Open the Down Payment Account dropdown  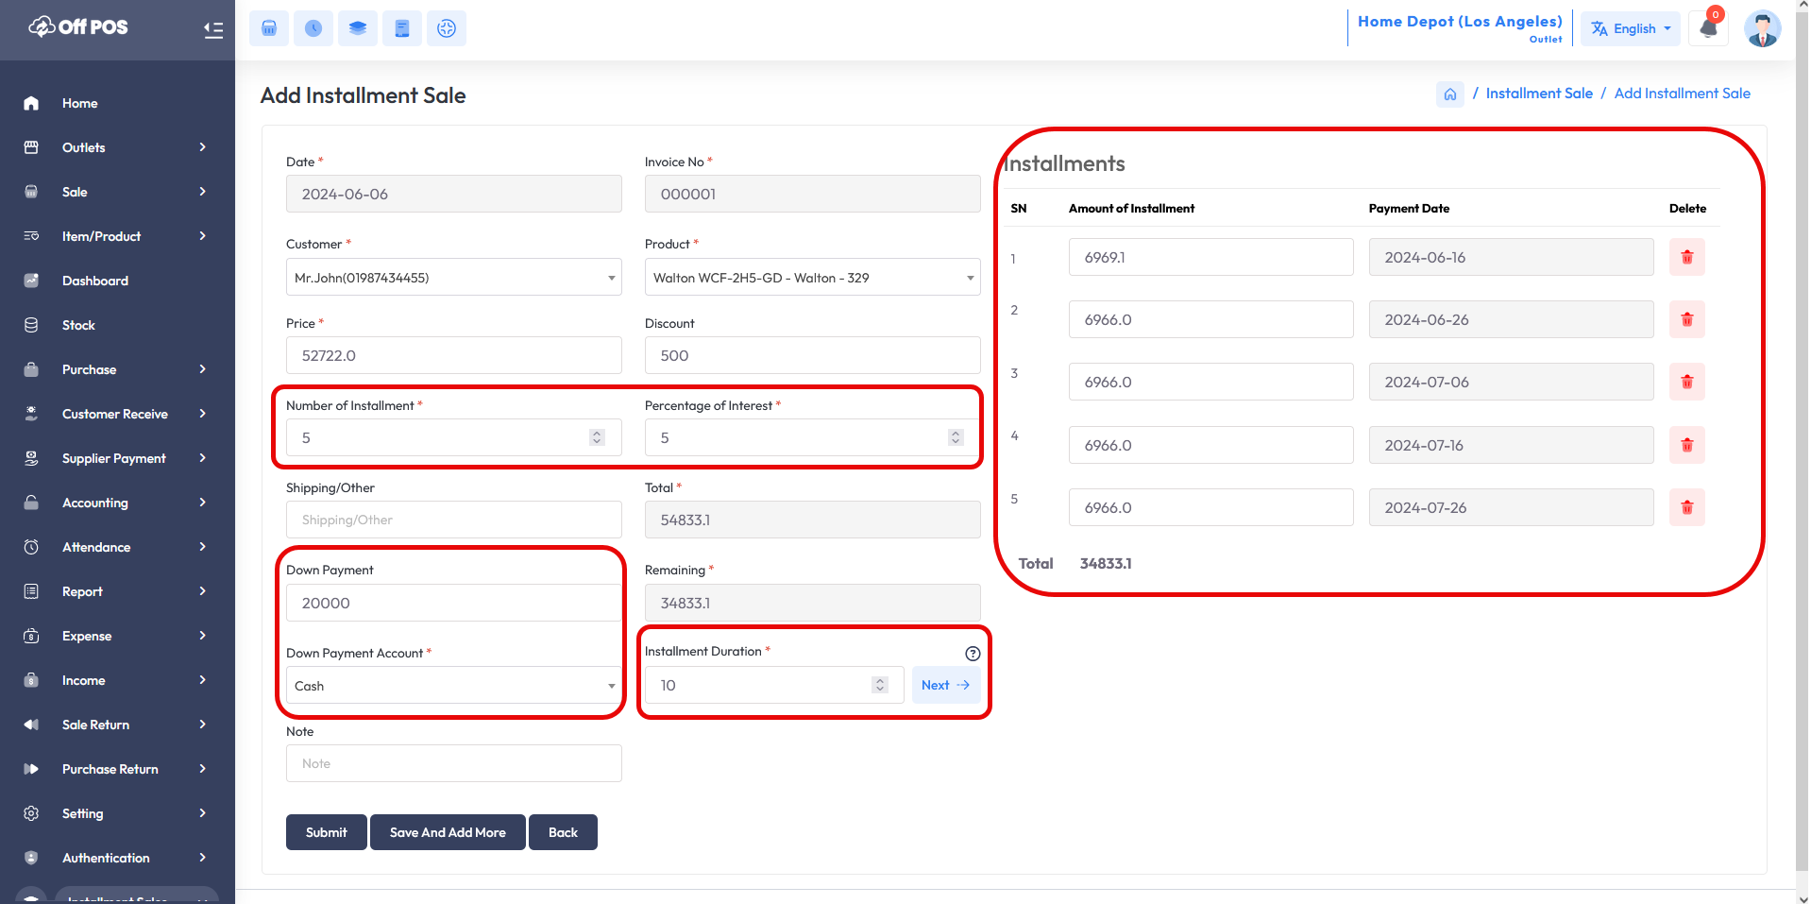pyautogui.click(x=453, y=686)
